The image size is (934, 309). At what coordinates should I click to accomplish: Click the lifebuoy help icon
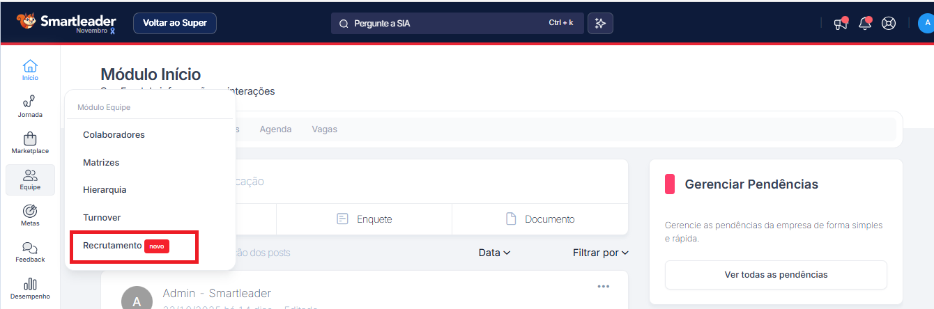[x=888, y=23]
